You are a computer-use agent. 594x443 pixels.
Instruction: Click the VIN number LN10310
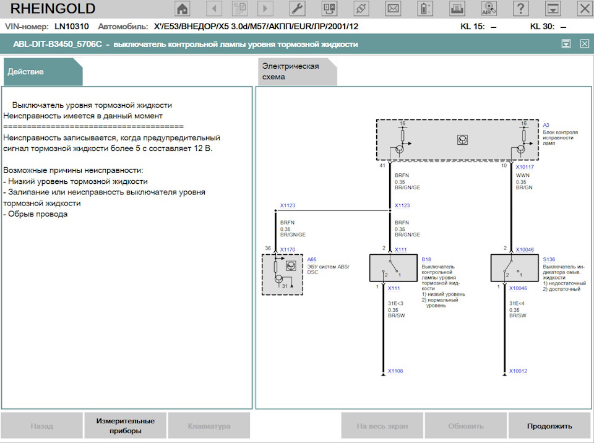(x=72, y=27)
